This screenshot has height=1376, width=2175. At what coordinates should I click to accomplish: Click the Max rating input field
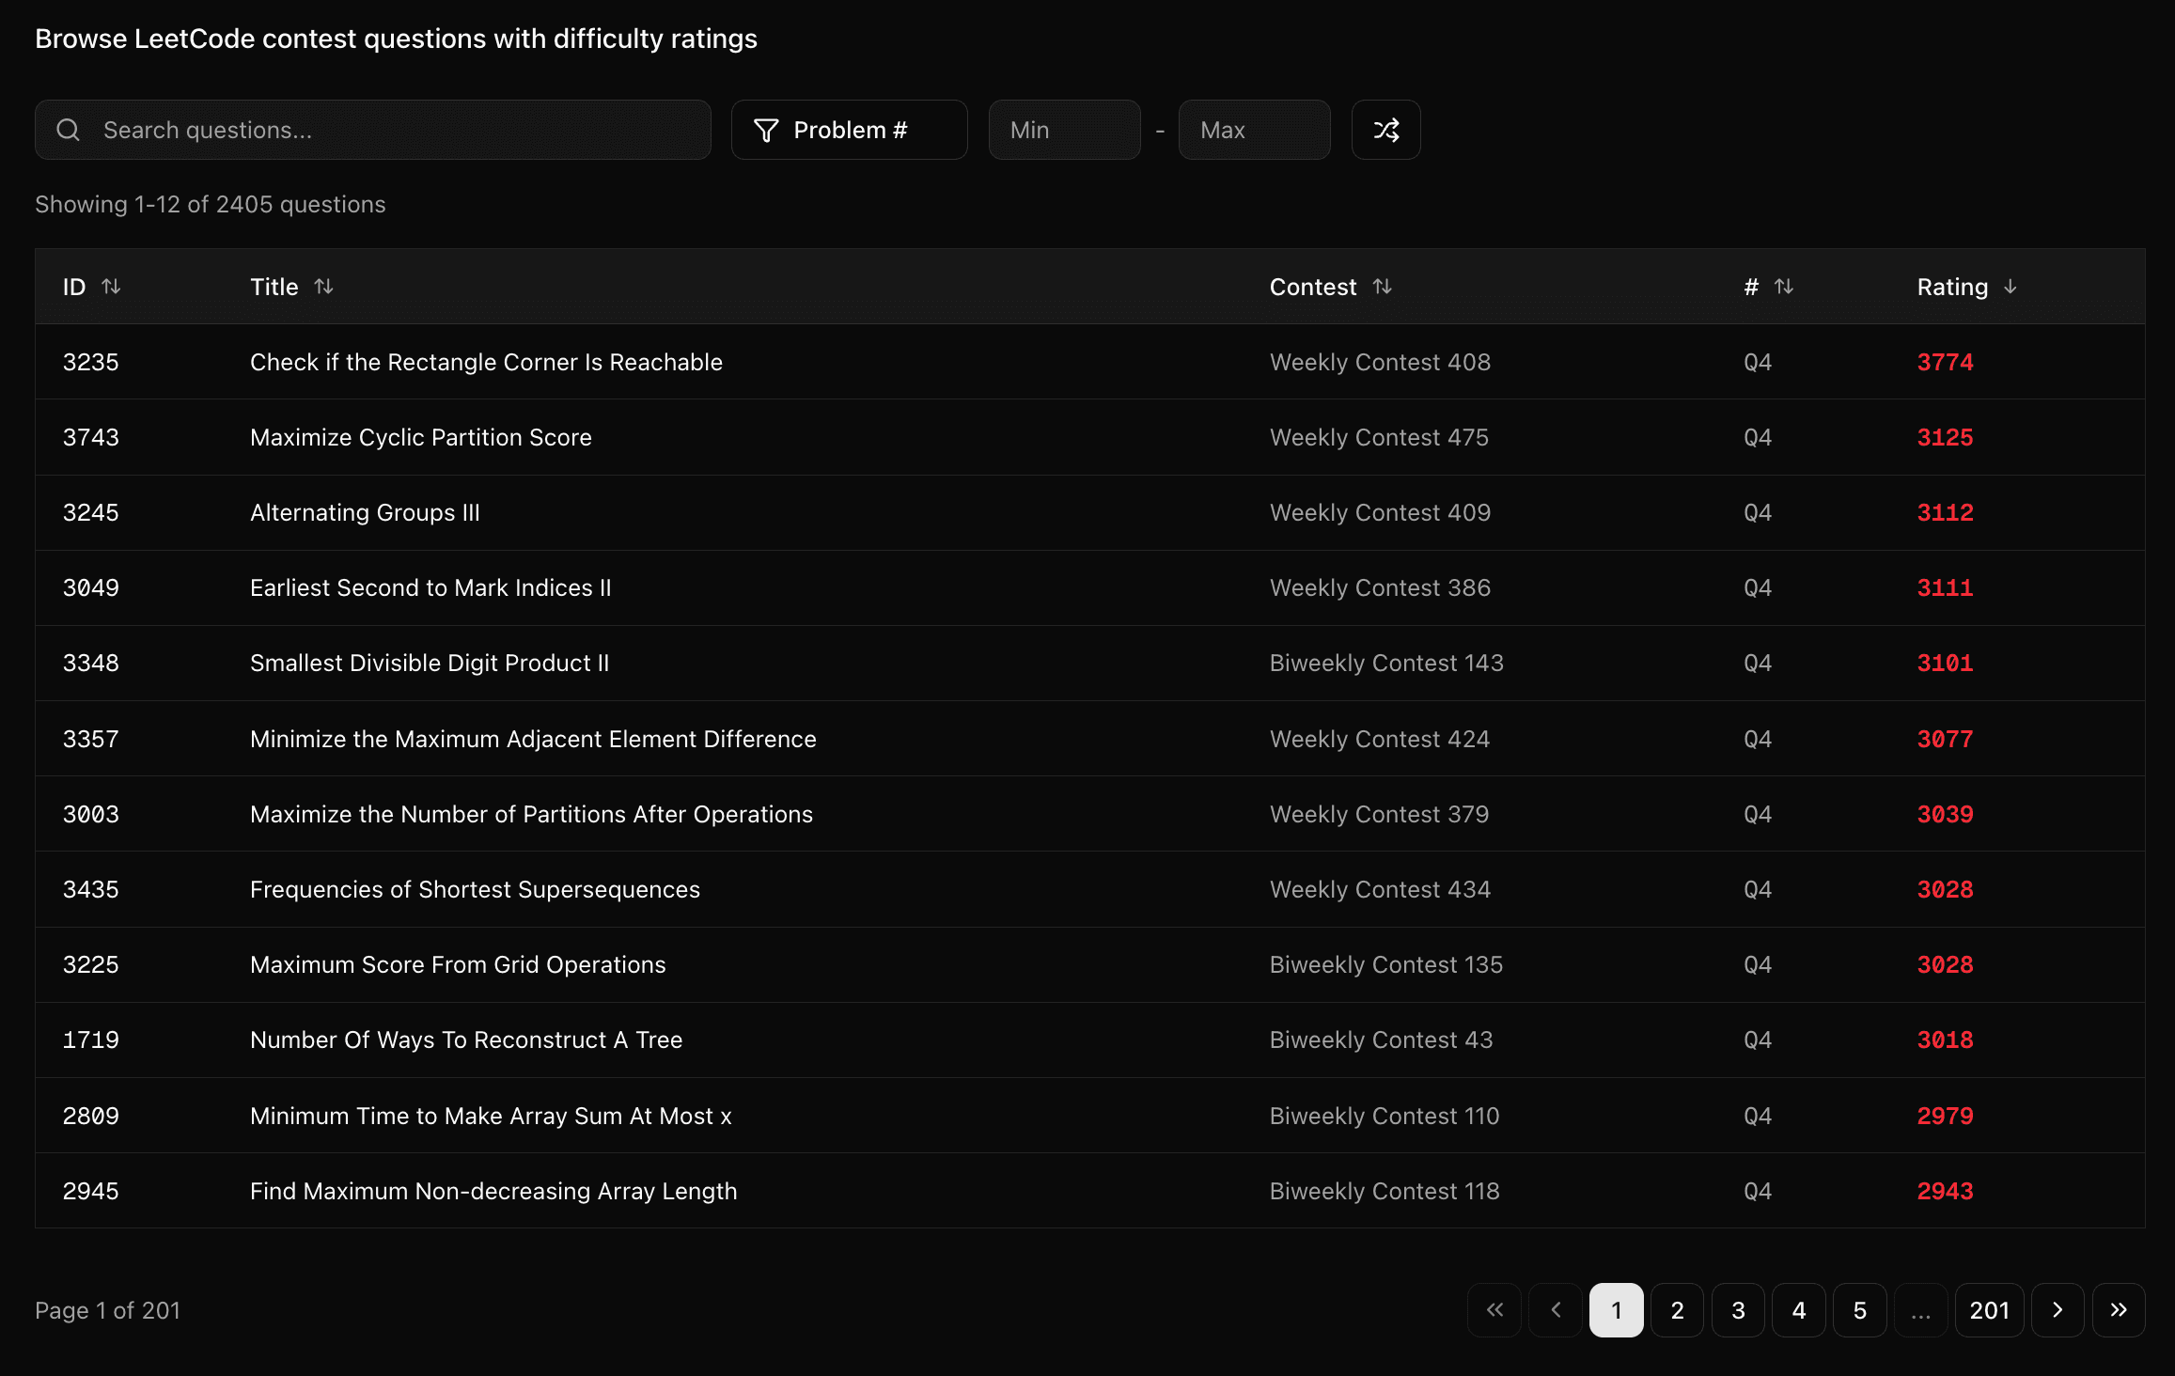(1254, 130)
